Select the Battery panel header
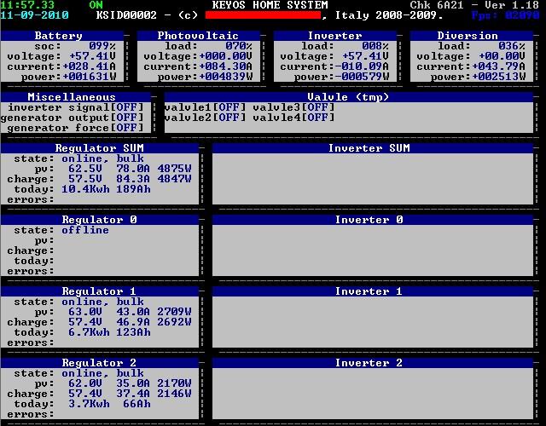 62,36
